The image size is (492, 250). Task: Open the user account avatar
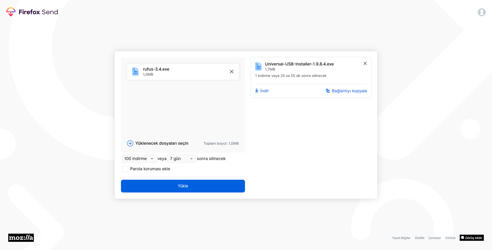pos(481,12)
